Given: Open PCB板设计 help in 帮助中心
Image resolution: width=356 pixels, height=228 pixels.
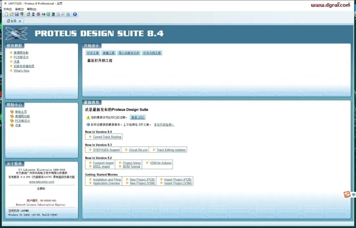Looking at the screenshot, I should (22, 121).
